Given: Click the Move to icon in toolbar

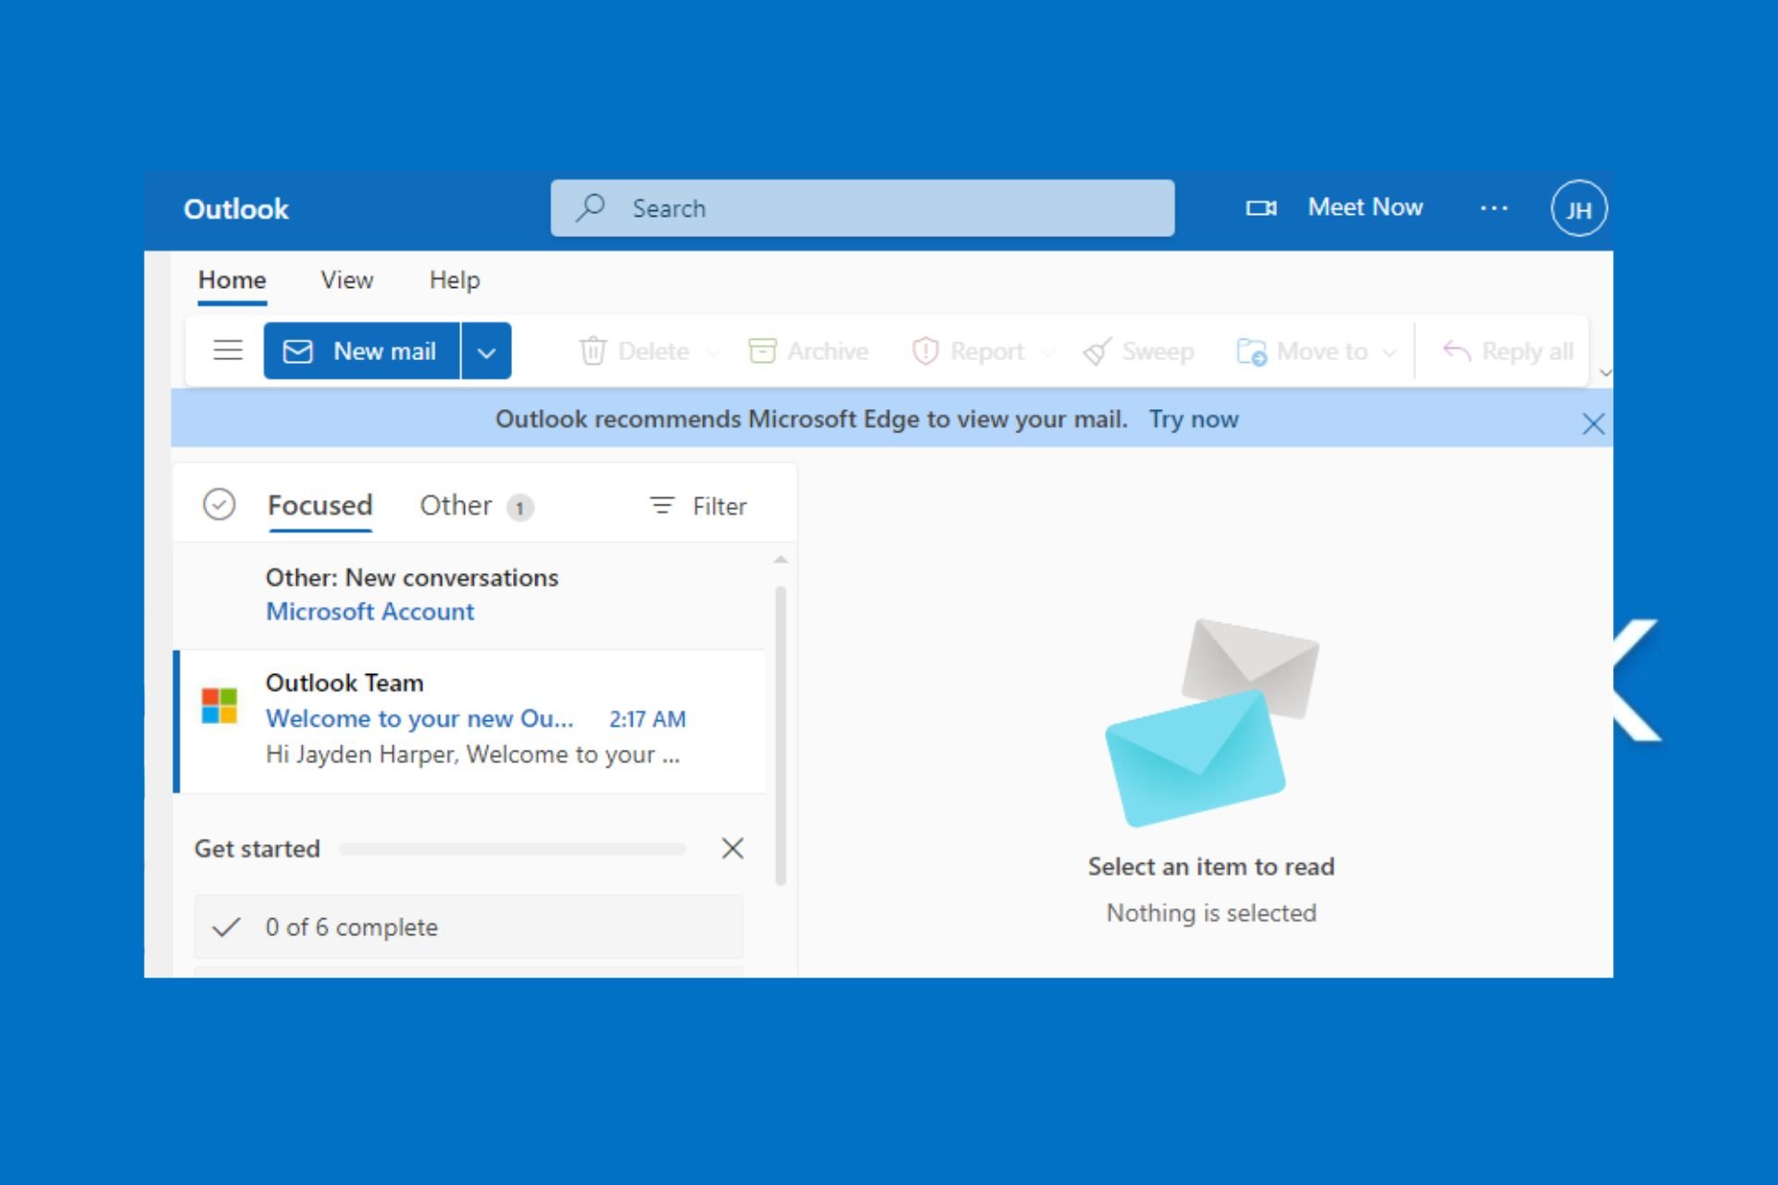Looking at the screenshot, I should 1249,349.
